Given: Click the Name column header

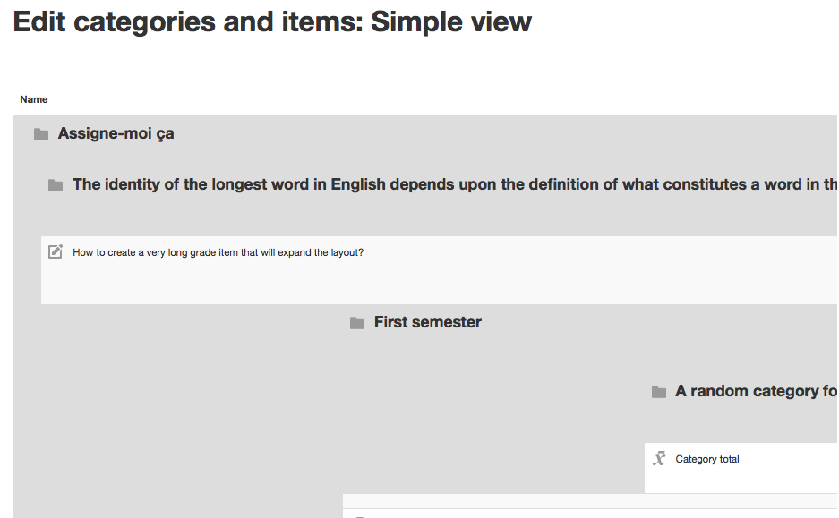Looking at the screenshot, I should click(34, 99).
